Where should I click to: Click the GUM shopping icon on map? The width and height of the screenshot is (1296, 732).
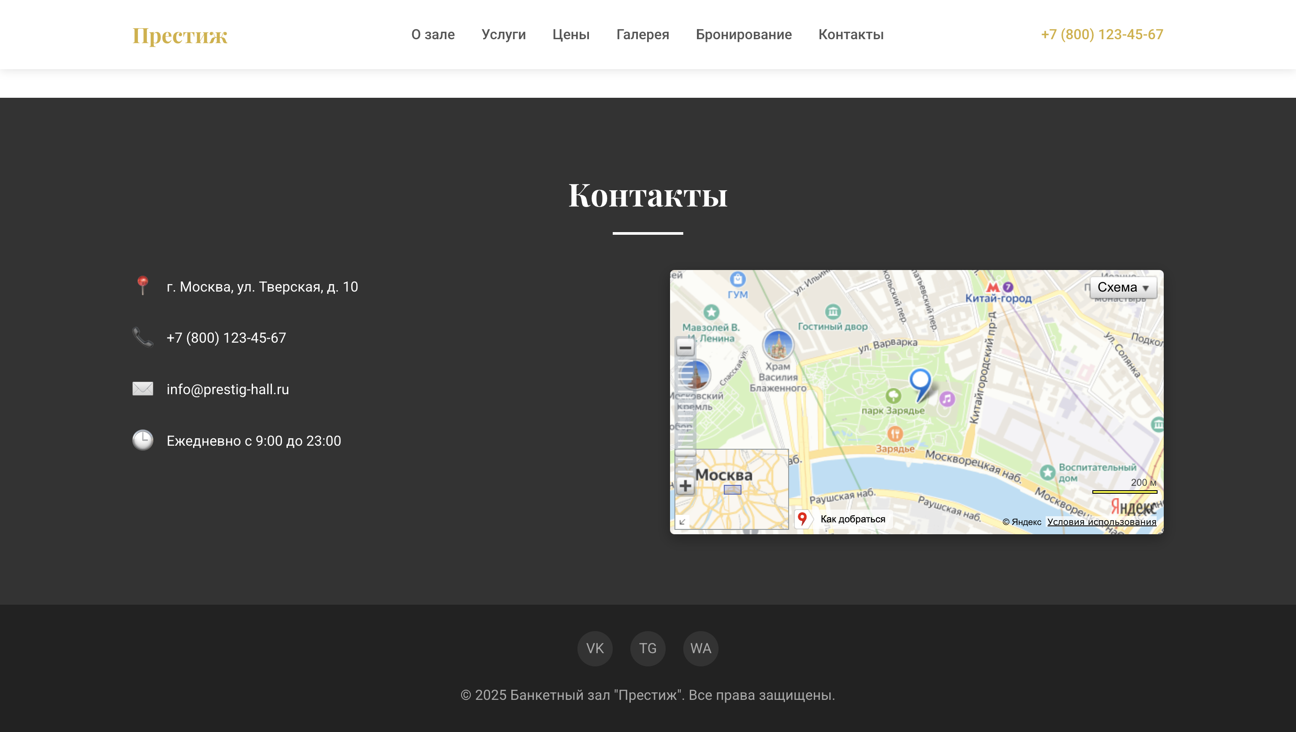[737, 279]
